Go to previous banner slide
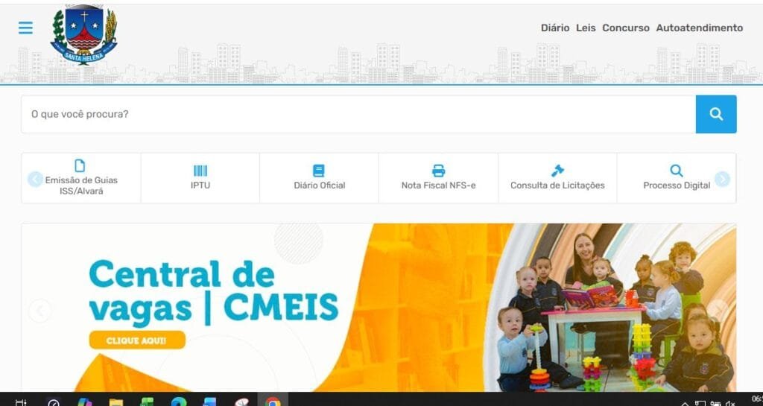Image resolution: width=763 pixels, height=406 pixels. (x=39, y=311)
